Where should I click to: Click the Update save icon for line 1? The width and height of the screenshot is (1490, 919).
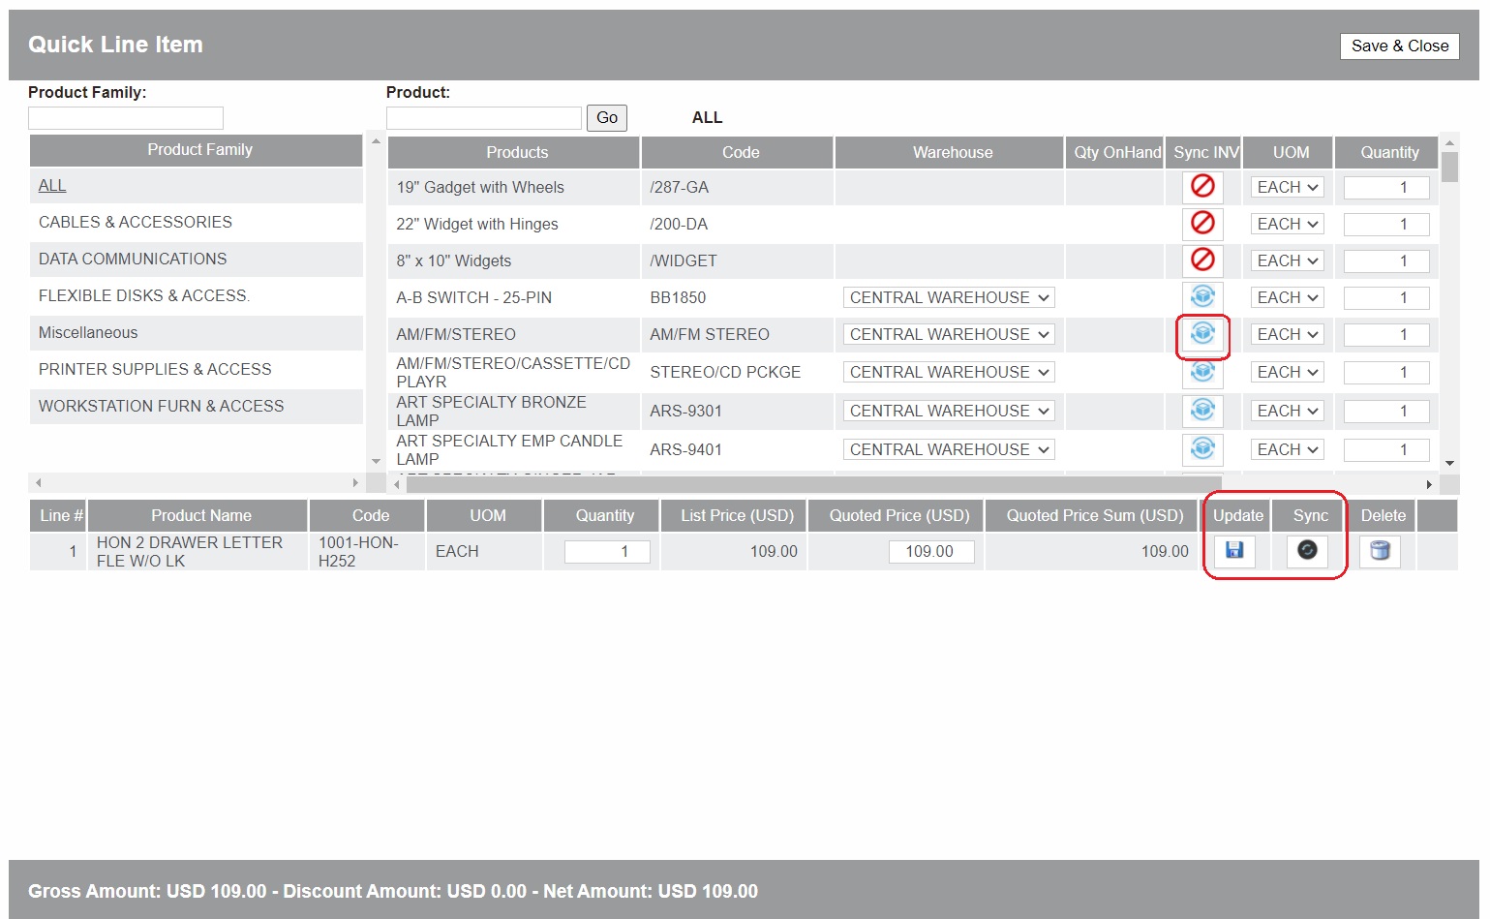1234,551
